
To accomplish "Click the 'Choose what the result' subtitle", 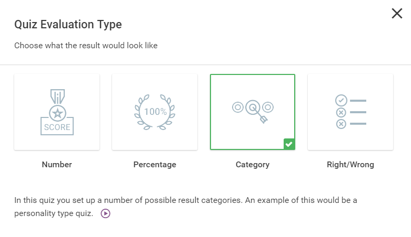I will (x=86, y=46).
